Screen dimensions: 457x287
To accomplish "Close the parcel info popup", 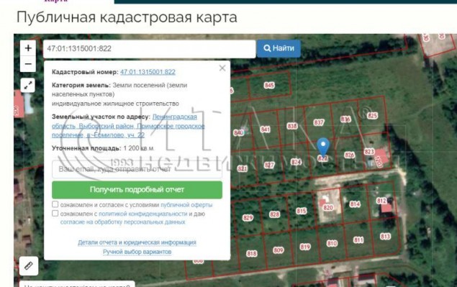I will click(222, 68).
